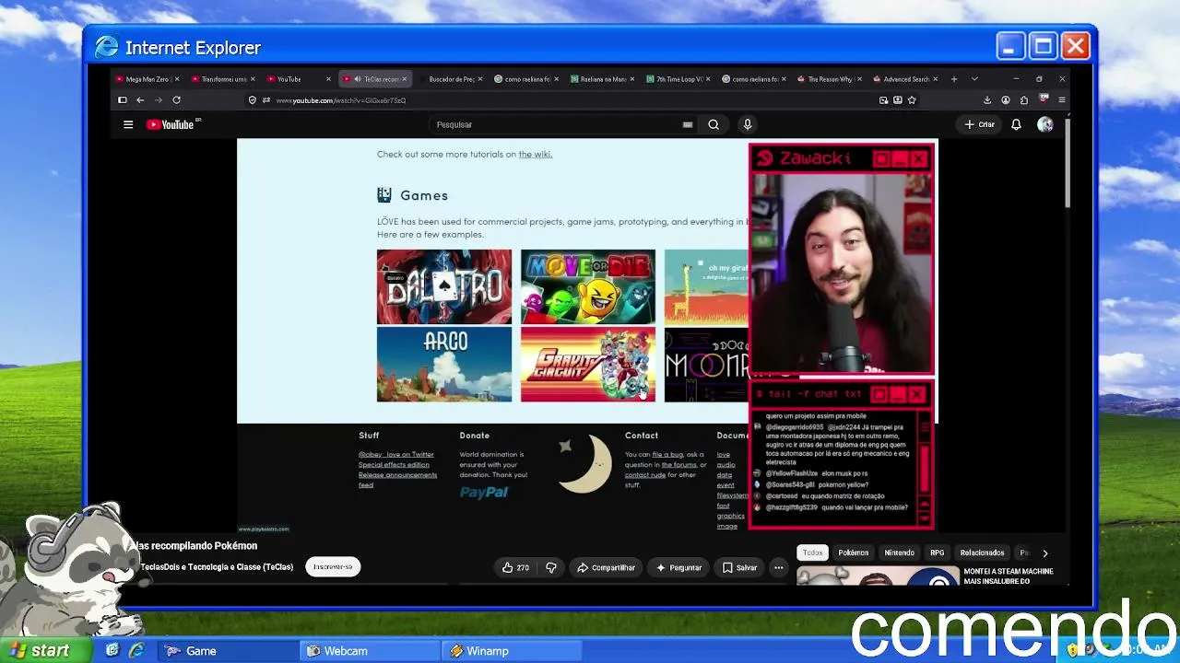Switch to the 'Mega Man Zero' tab
The height and width of the screenshot is (663, 1180).
coord(146,79)
